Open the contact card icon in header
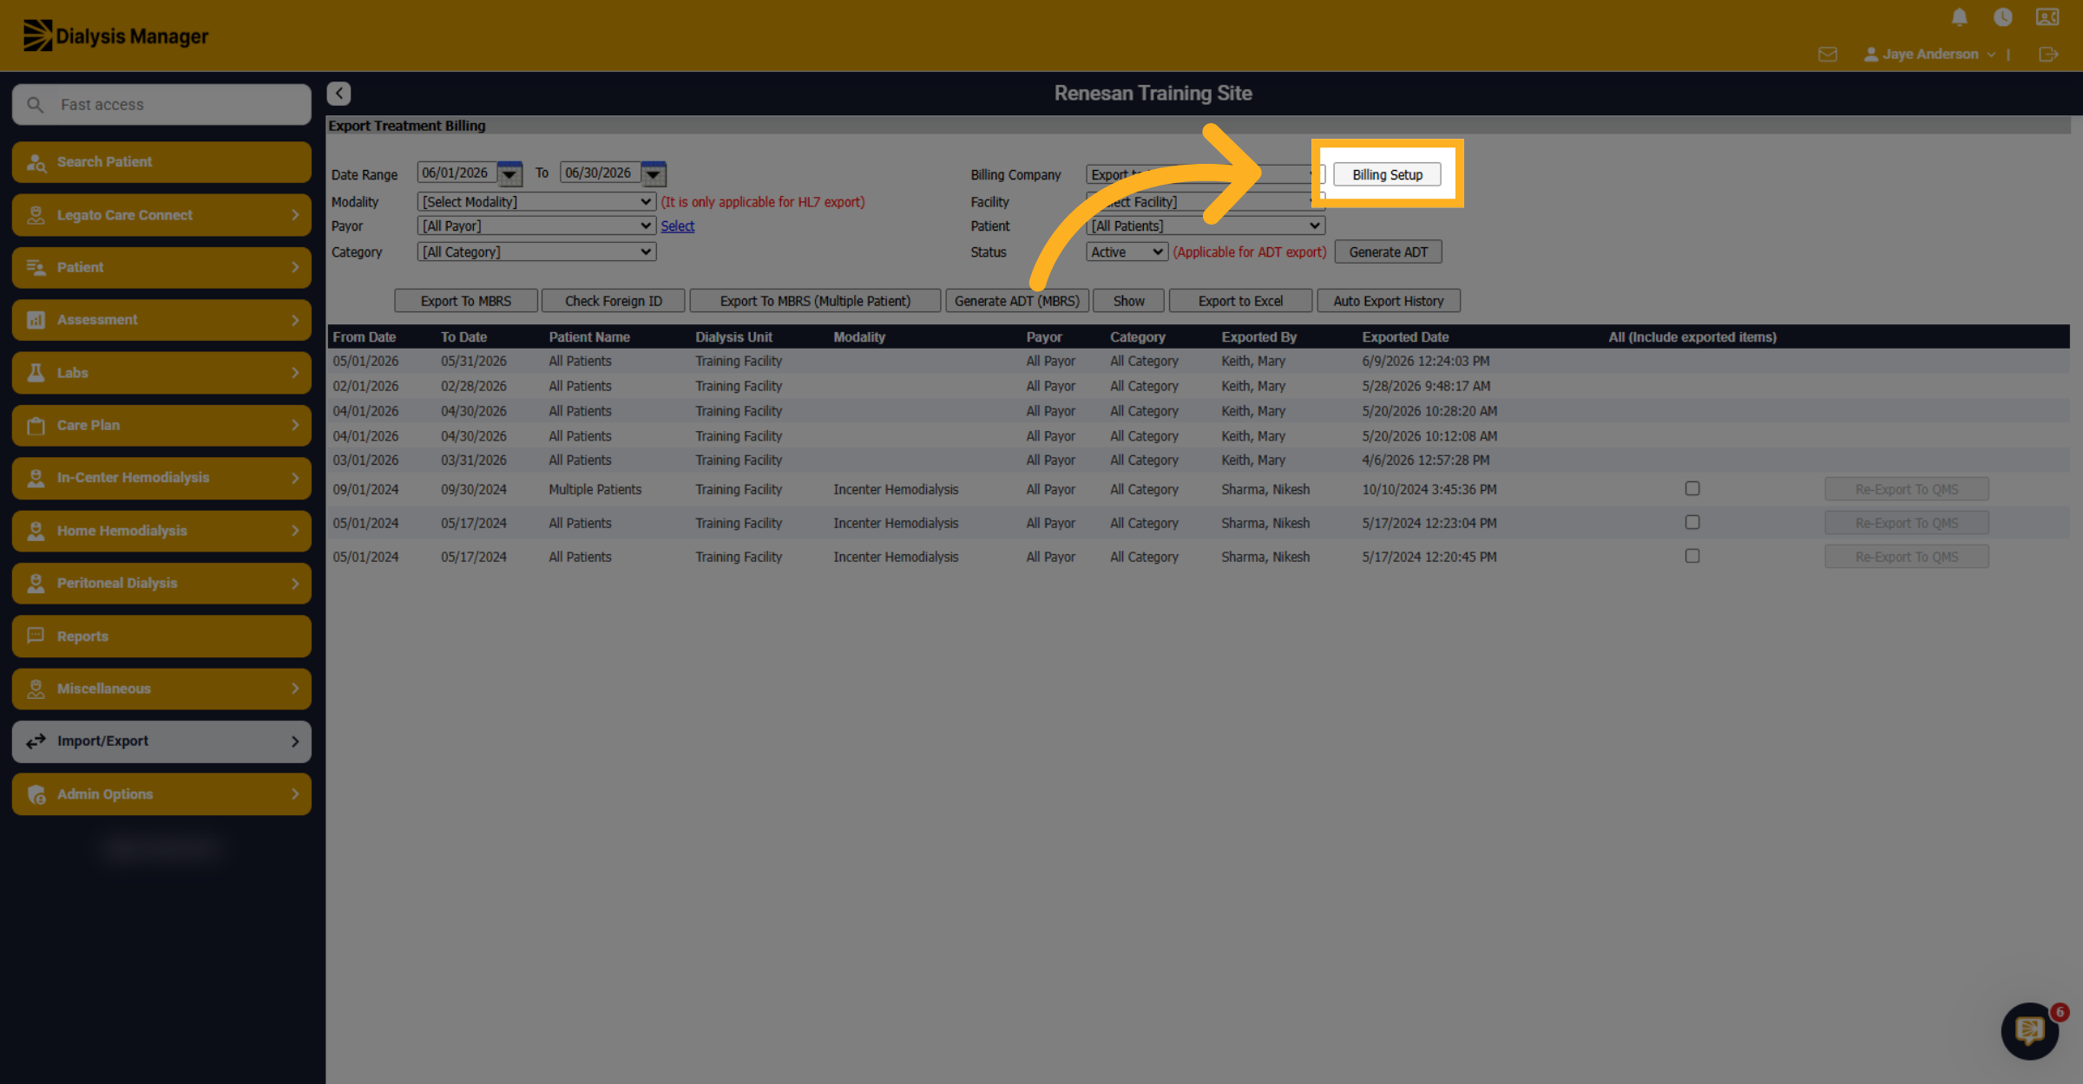Image resolution: width=2083 pixels, height=1084 pixels. (x=2047, y=17)
